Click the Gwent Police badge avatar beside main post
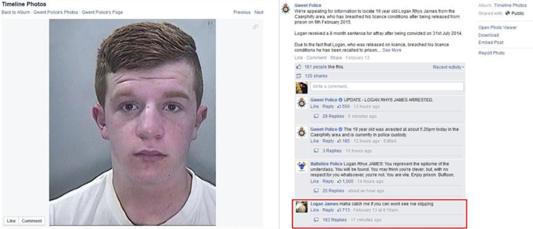 click(286, 8)
